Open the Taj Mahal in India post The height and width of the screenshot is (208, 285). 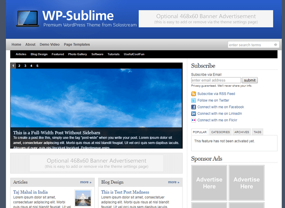tap(30, 192)
